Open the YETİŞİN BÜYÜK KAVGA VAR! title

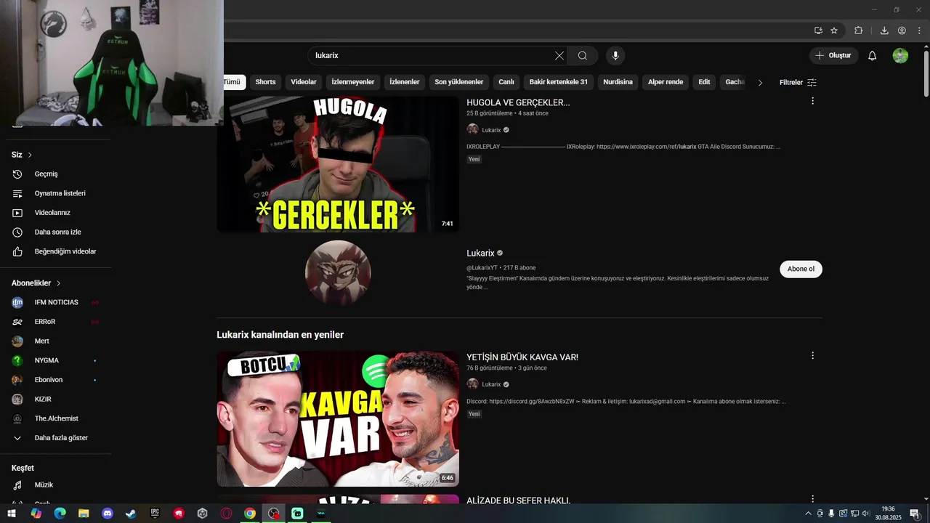pos(522,357)
